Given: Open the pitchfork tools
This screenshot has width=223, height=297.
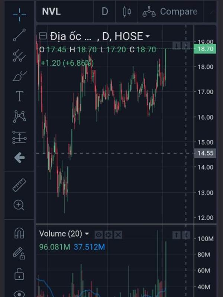Looking at the screenshot, I should tap(19, 55).
